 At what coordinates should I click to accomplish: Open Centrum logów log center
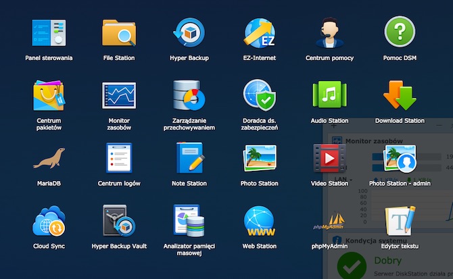coord(119,158)
